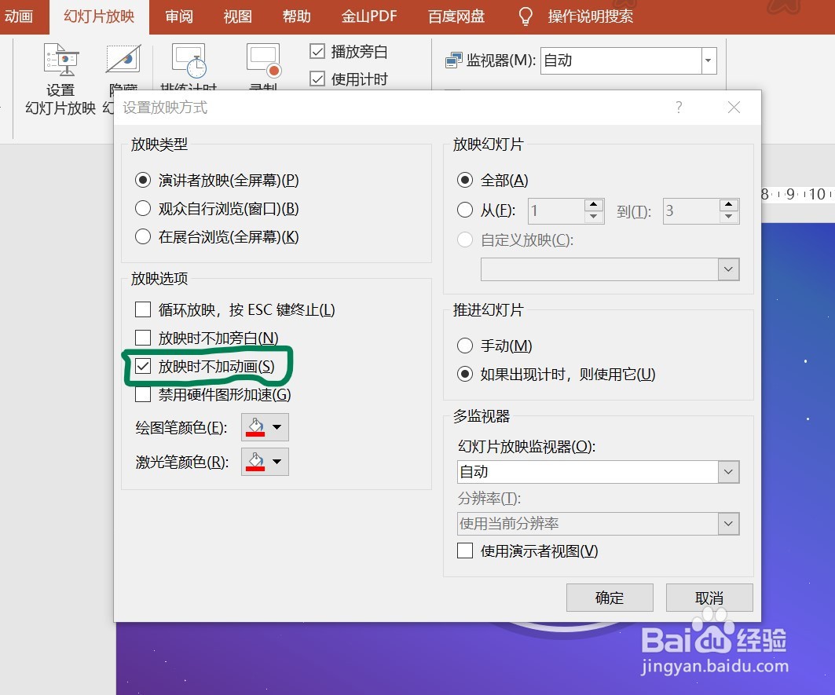Click the help question mark icon

pyautogui.click(x=679, y=108)
